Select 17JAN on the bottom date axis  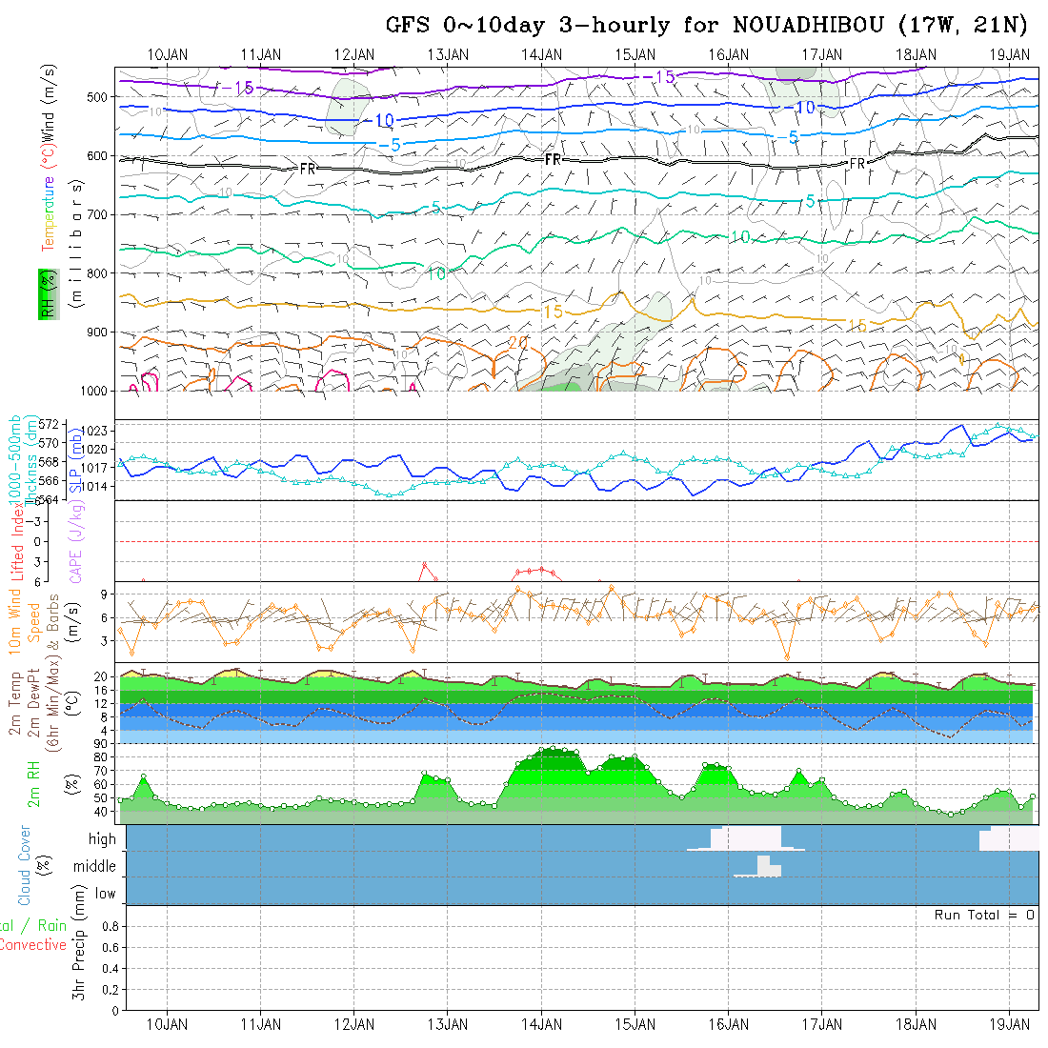(x=821, y=1024)
